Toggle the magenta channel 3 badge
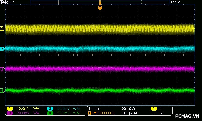This screenshot has width=202, height=121. 10,113
